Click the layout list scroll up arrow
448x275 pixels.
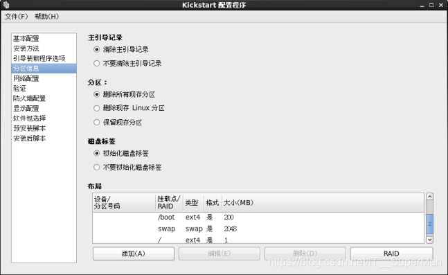(429, 197)
